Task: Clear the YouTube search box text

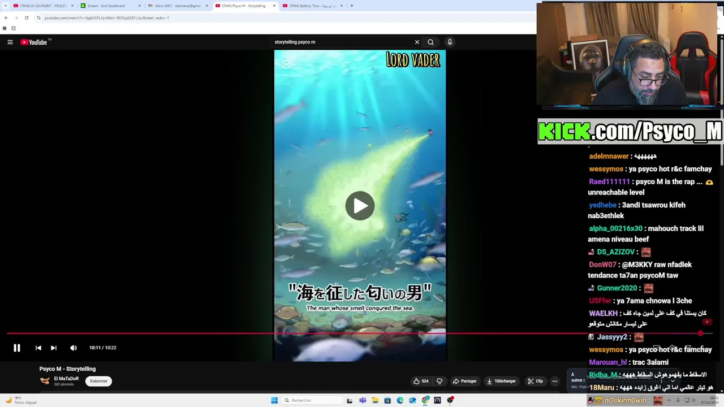Action: coord(417,42)
